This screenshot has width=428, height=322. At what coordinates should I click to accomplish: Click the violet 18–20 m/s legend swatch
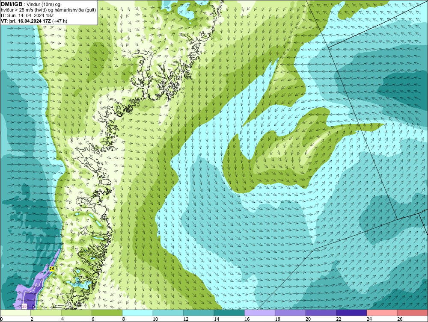point(291,313)
